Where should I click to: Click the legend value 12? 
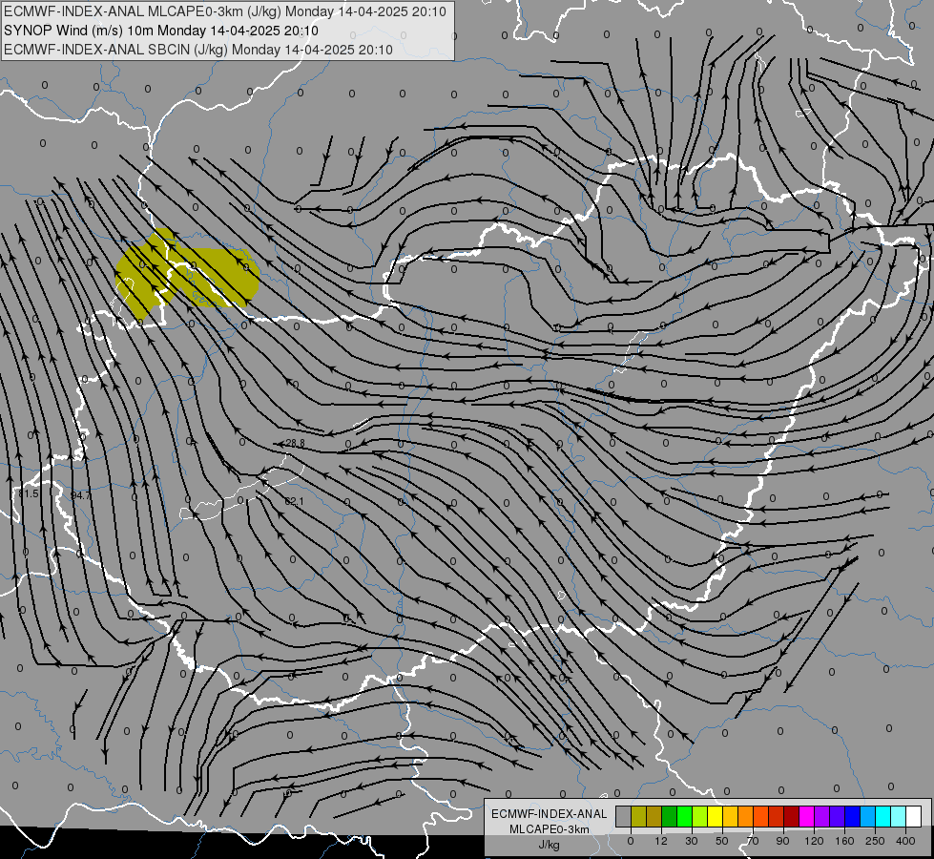click(x=661, y=841)
